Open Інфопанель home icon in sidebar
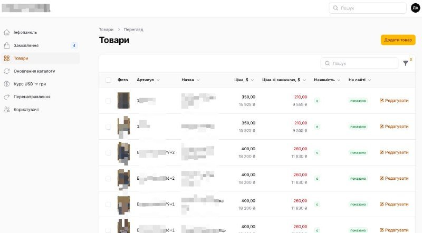The image size is (422, 233). pos(7,32)
